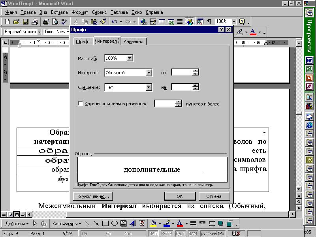Open the Смещение position dropdown
This screenshot has height=237, width=316.
(x=149, y=87)
